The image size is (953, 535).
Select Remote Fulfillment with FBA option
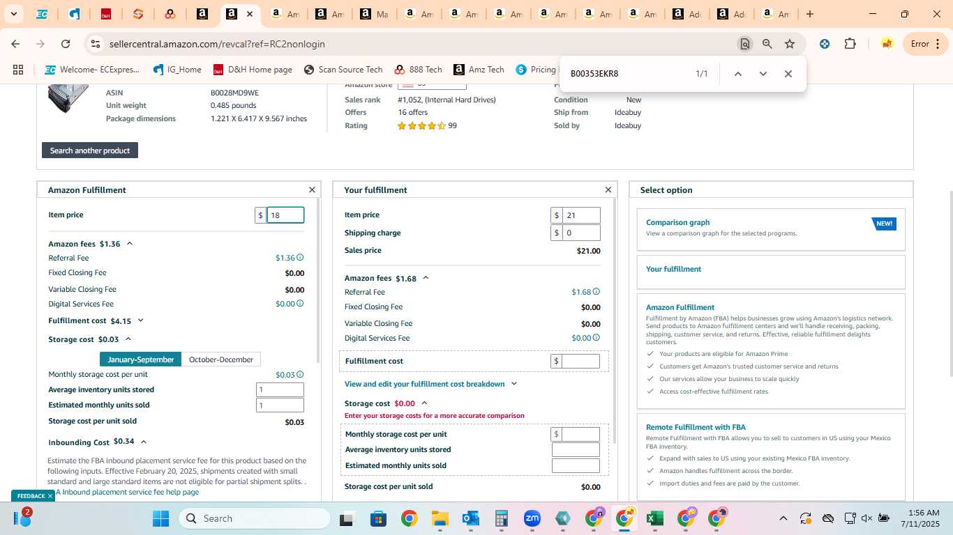tap(771, 456)
